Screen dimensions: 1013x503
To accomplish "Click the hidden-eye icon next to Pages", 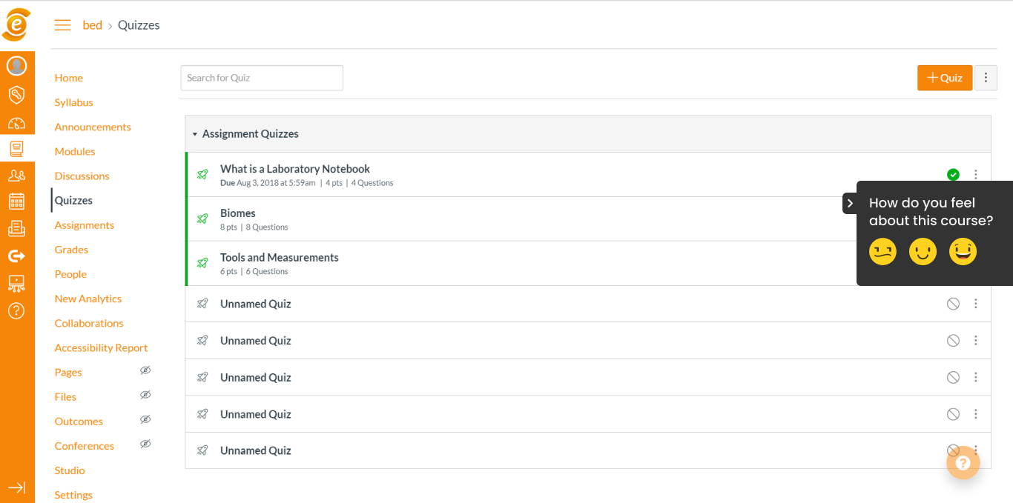I will [x=145, y=370].
